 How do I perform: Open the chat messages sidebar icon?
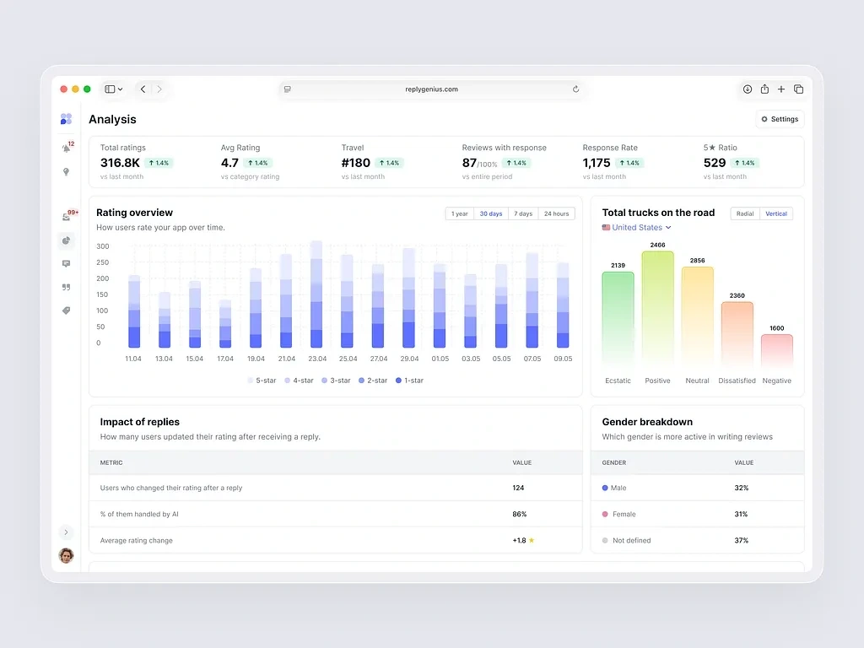[66, 264]
